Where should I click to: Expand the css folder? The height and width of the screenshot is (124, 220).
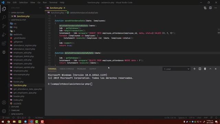pyautogui.click(x=15, y=24)
